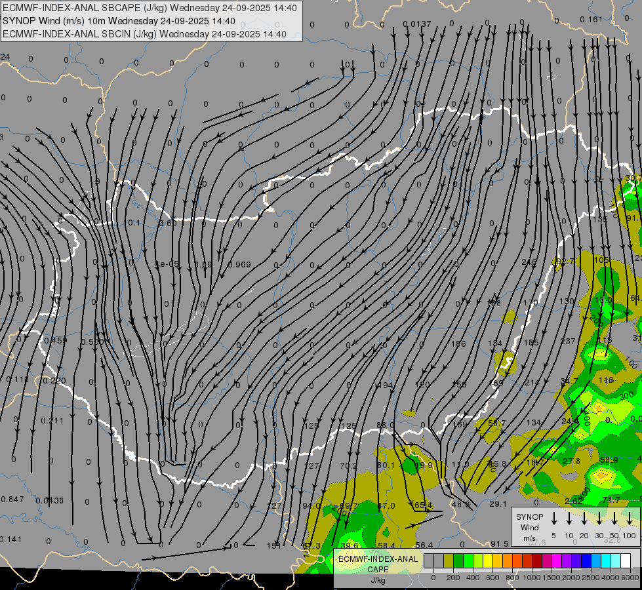Screen dimensions: 642x590
Task: Click the map value 27.8
Action: coord(572,462)
